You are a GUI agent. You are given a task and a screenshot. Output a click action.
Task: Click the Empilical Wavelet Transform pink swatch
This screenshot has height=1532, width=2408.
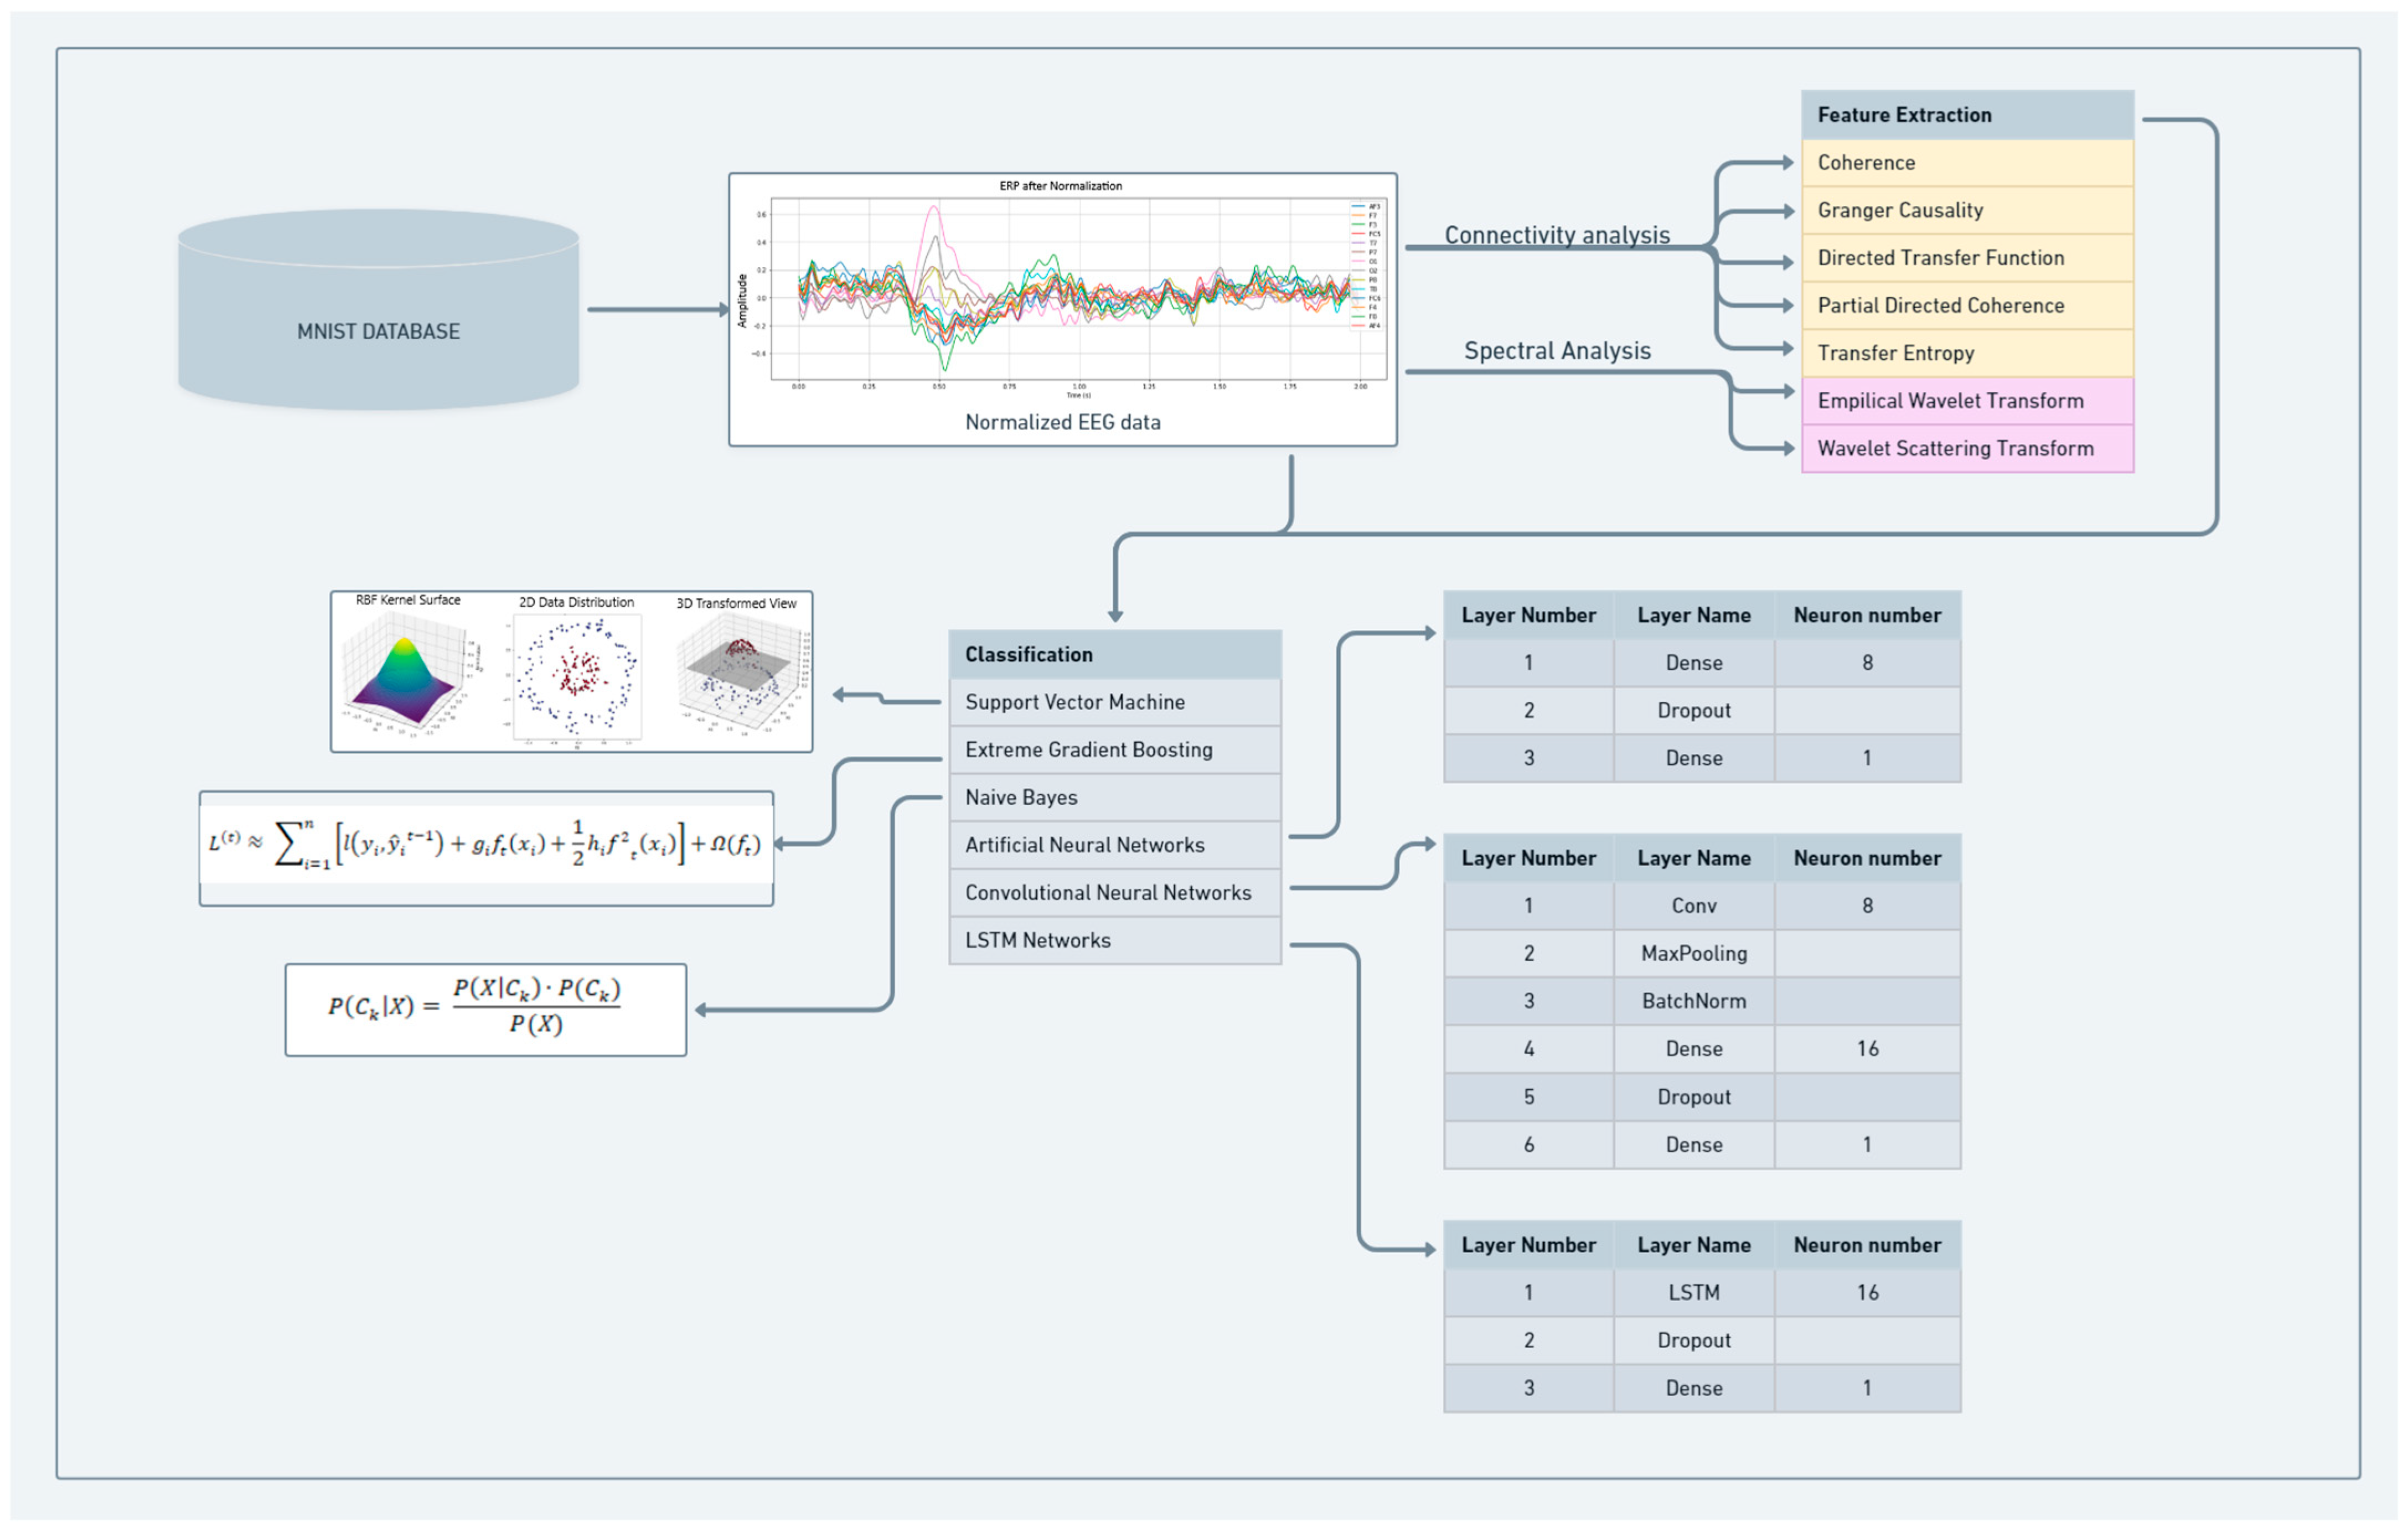coord(1966,401)
